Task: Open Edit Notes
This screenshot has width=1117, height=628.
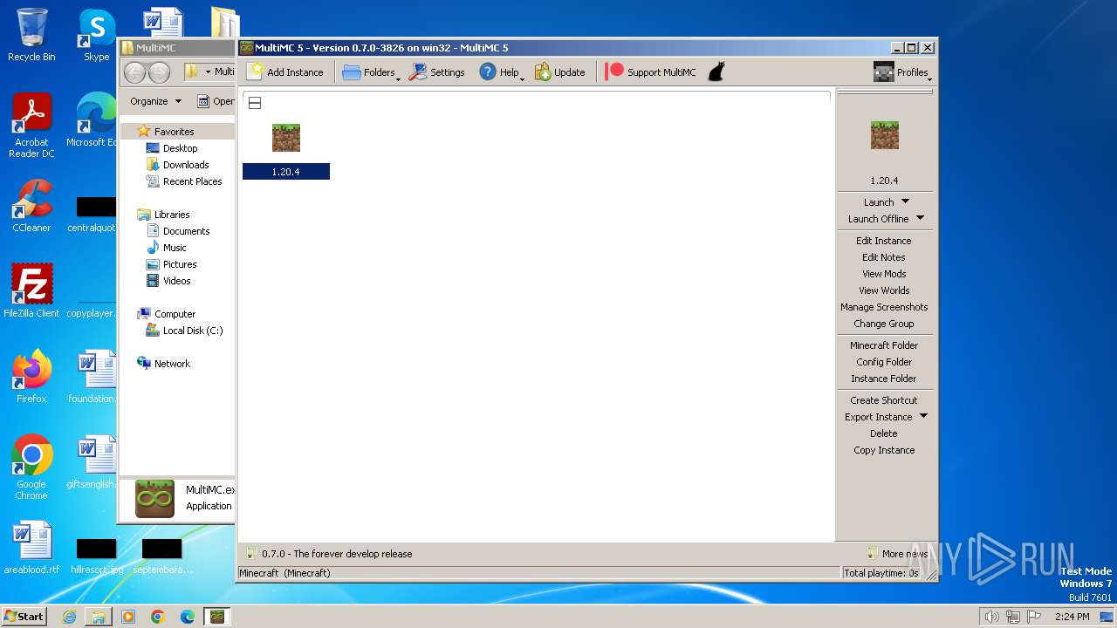Action: coord(884,257)
